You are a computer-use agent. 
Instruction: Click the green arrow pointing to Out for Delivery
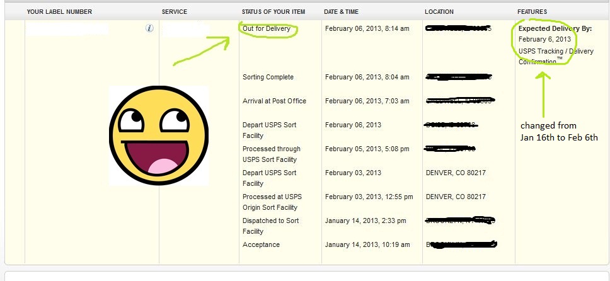pyautogui.click(x=202, y=50)
